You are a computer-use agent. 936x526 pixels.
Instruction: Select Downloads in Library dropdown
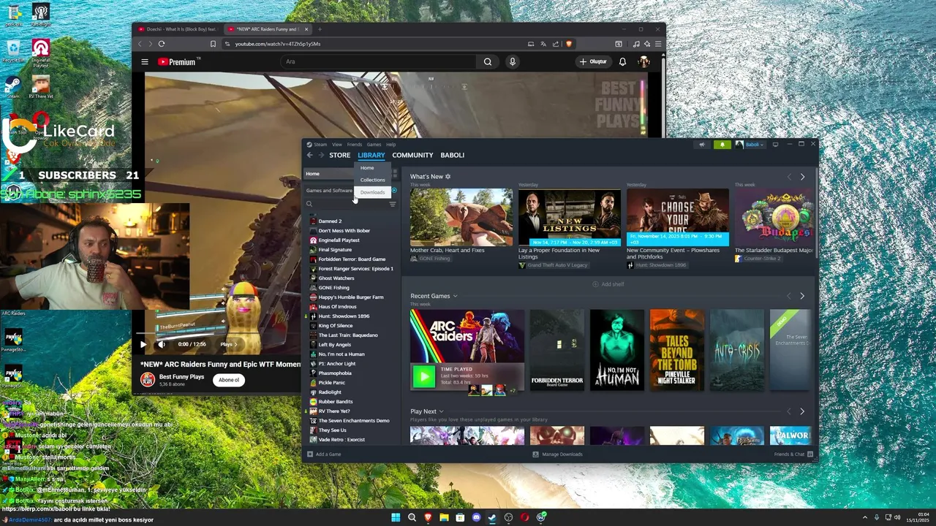(372, 192)
